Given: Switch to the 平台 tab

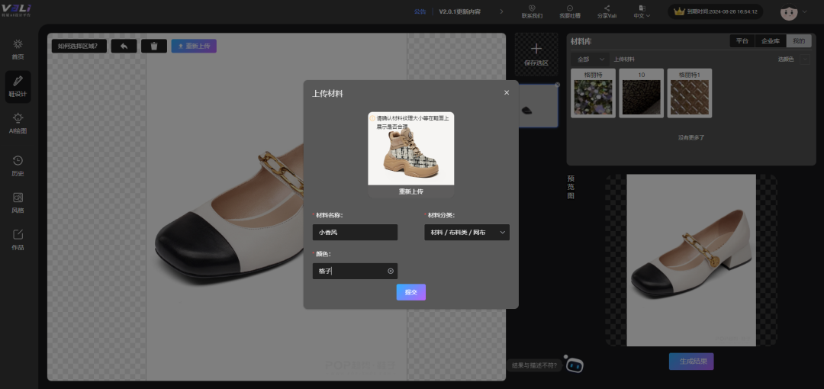Looking at the screenshot, I should pos(742,41).
